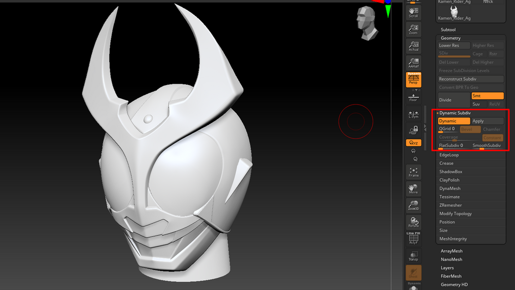
Task: Collapse the Dynamic Subdiv section
Action: point(455,113)
